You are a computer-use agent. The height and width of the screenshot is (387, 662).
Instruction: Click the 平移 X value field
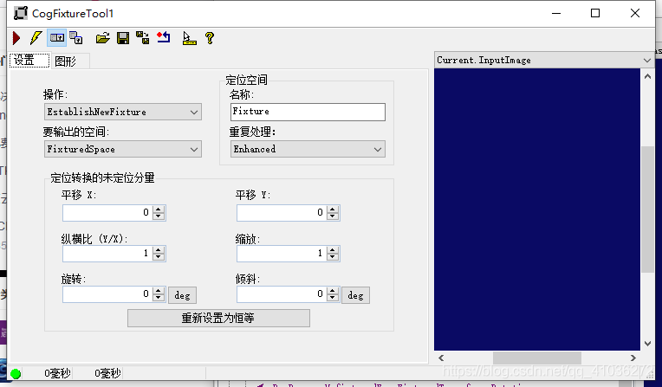(107, 213)
